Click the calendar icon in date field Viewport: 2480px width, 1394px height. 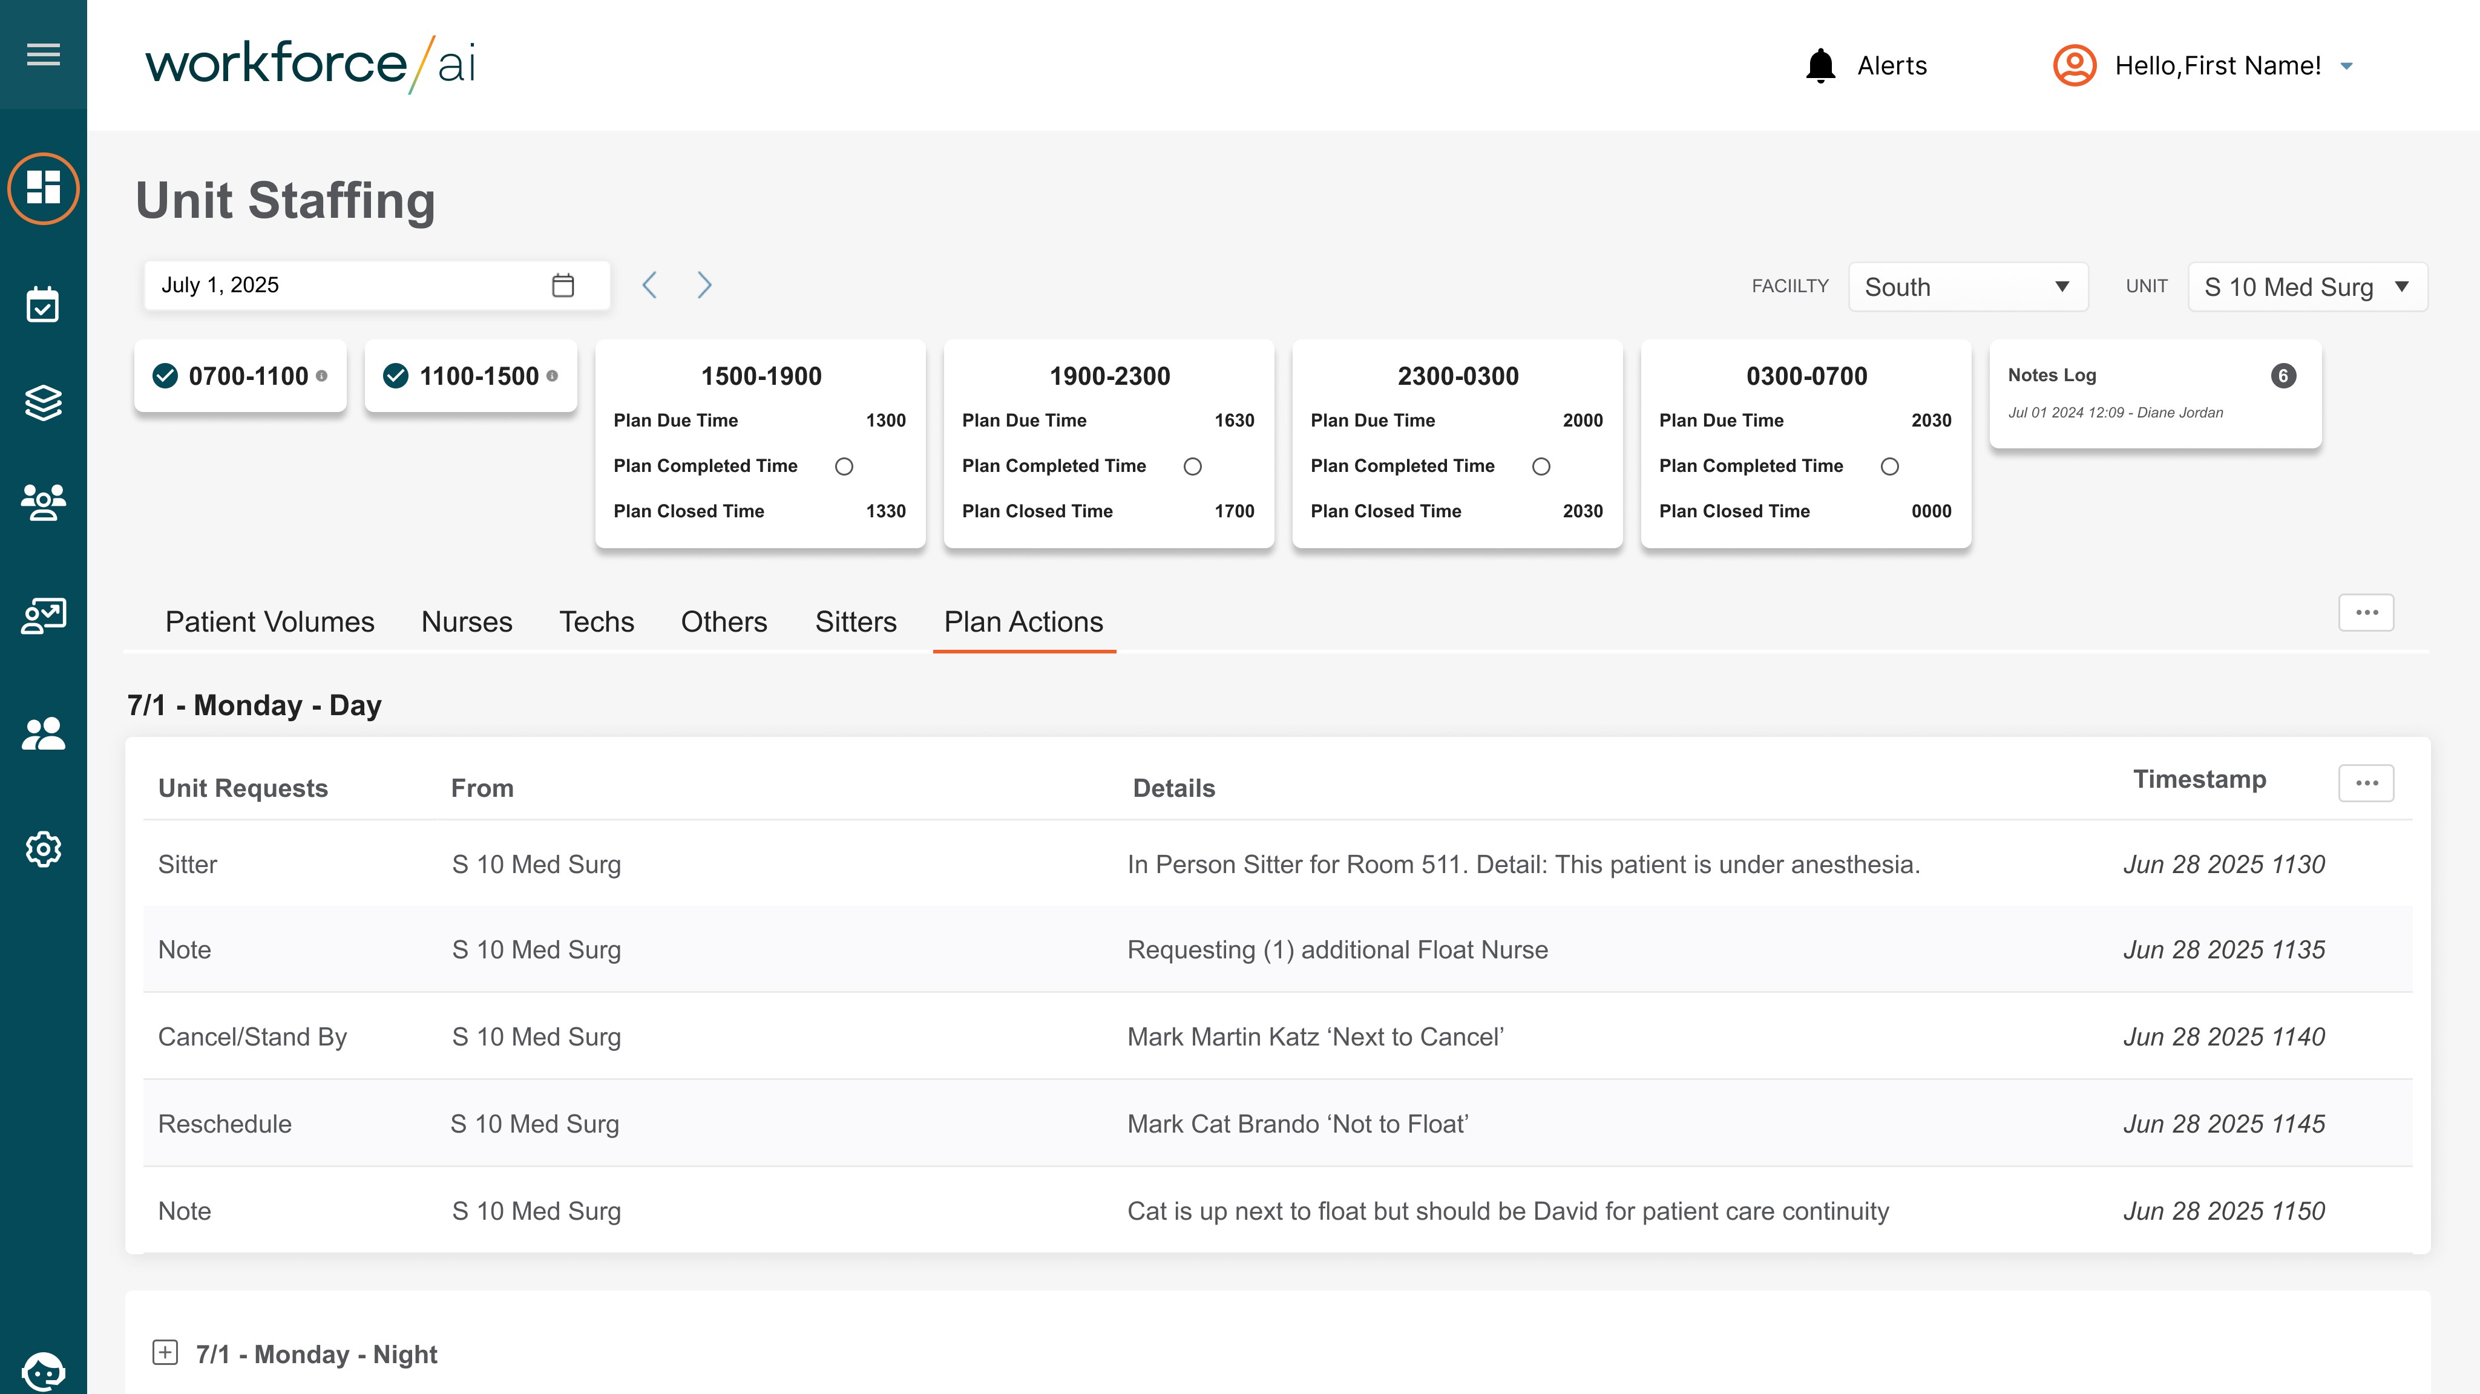pos(563,285)
